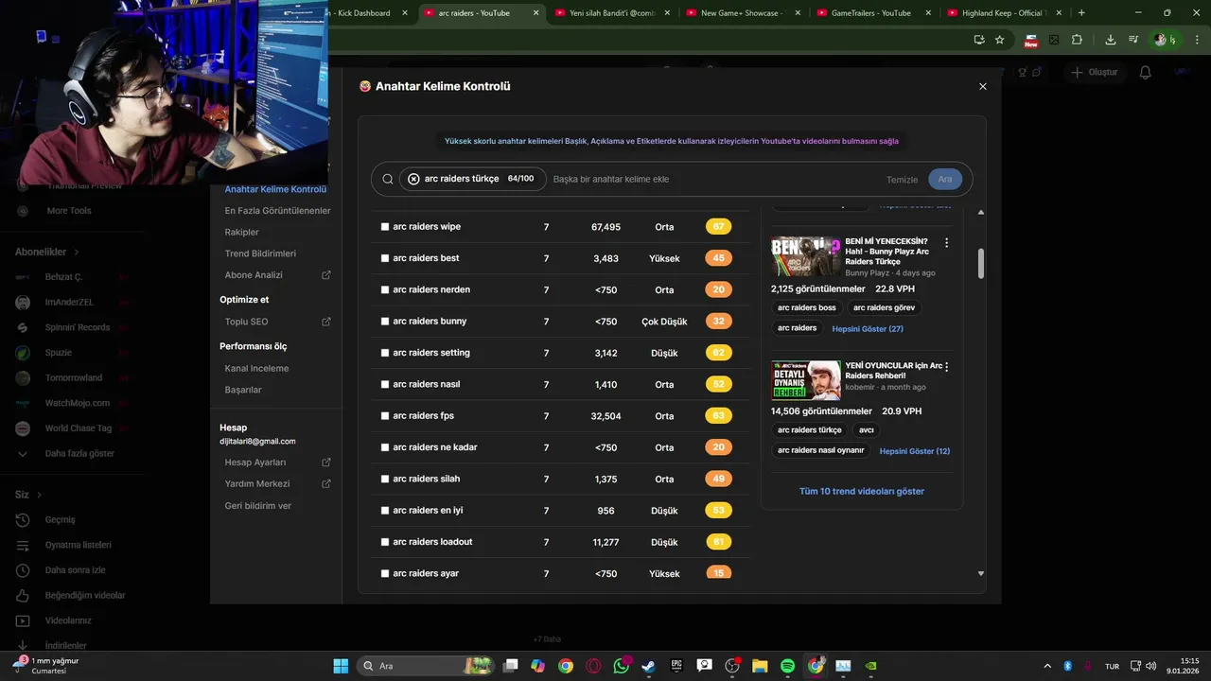Click the trending panel scrollbar thumb

tap(980, 263)
